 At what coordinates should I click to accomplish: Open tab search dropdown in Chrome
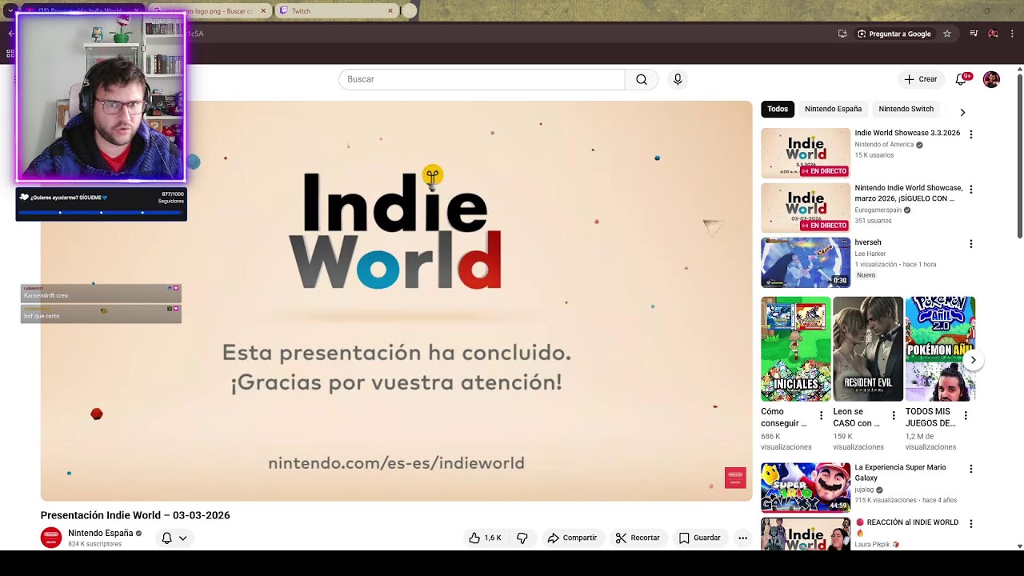pyautogui.click(x=10, y=11)
